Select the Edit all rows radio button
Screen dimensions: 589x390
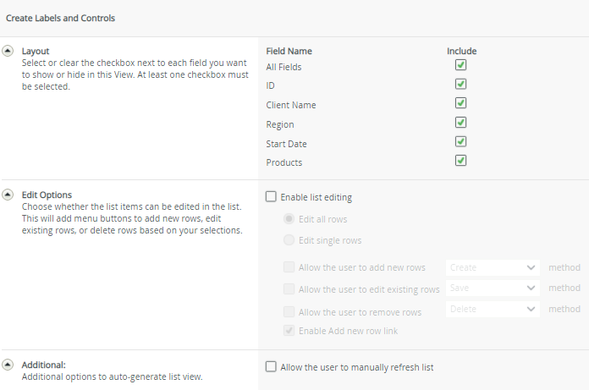[x=289, y=219]
